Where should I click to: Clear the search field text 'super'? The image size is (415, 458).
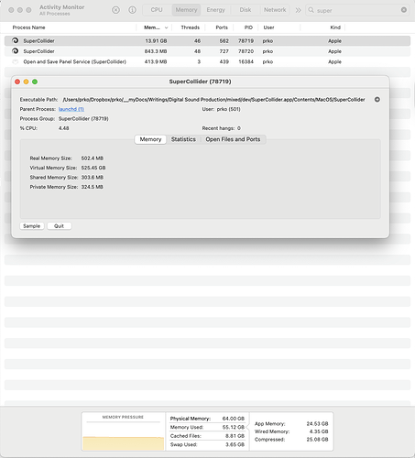(404, 10)
